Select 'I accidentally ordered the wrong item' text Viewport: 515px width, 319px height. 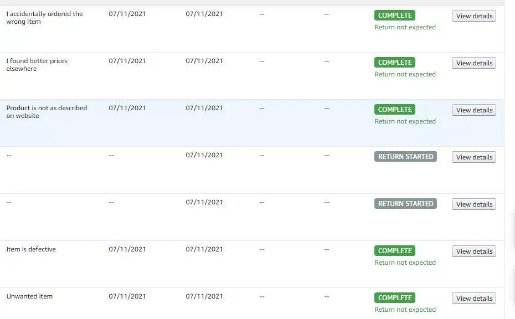click(44, 18)
